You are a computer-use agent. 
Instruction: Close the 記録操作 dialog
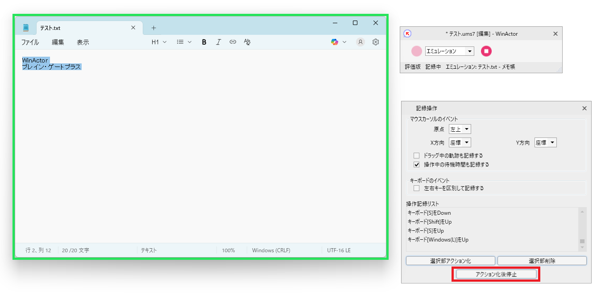pyautogui.click(x=584, y=108)
